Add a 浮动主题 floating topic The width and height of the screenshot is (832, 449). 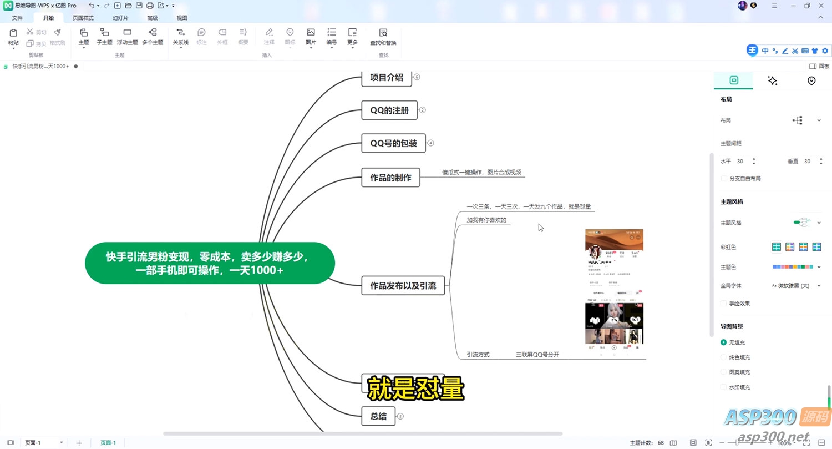pos(127,37)
